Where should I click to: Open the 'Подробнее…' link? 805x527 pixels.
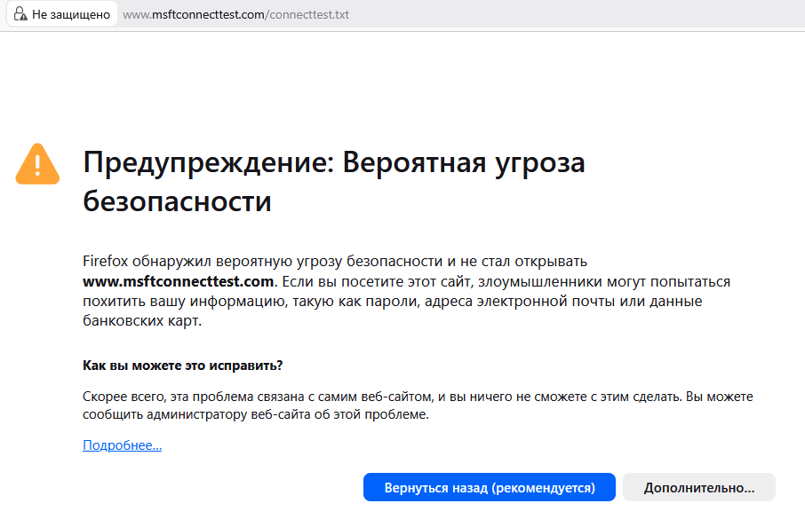pos(123,445)
